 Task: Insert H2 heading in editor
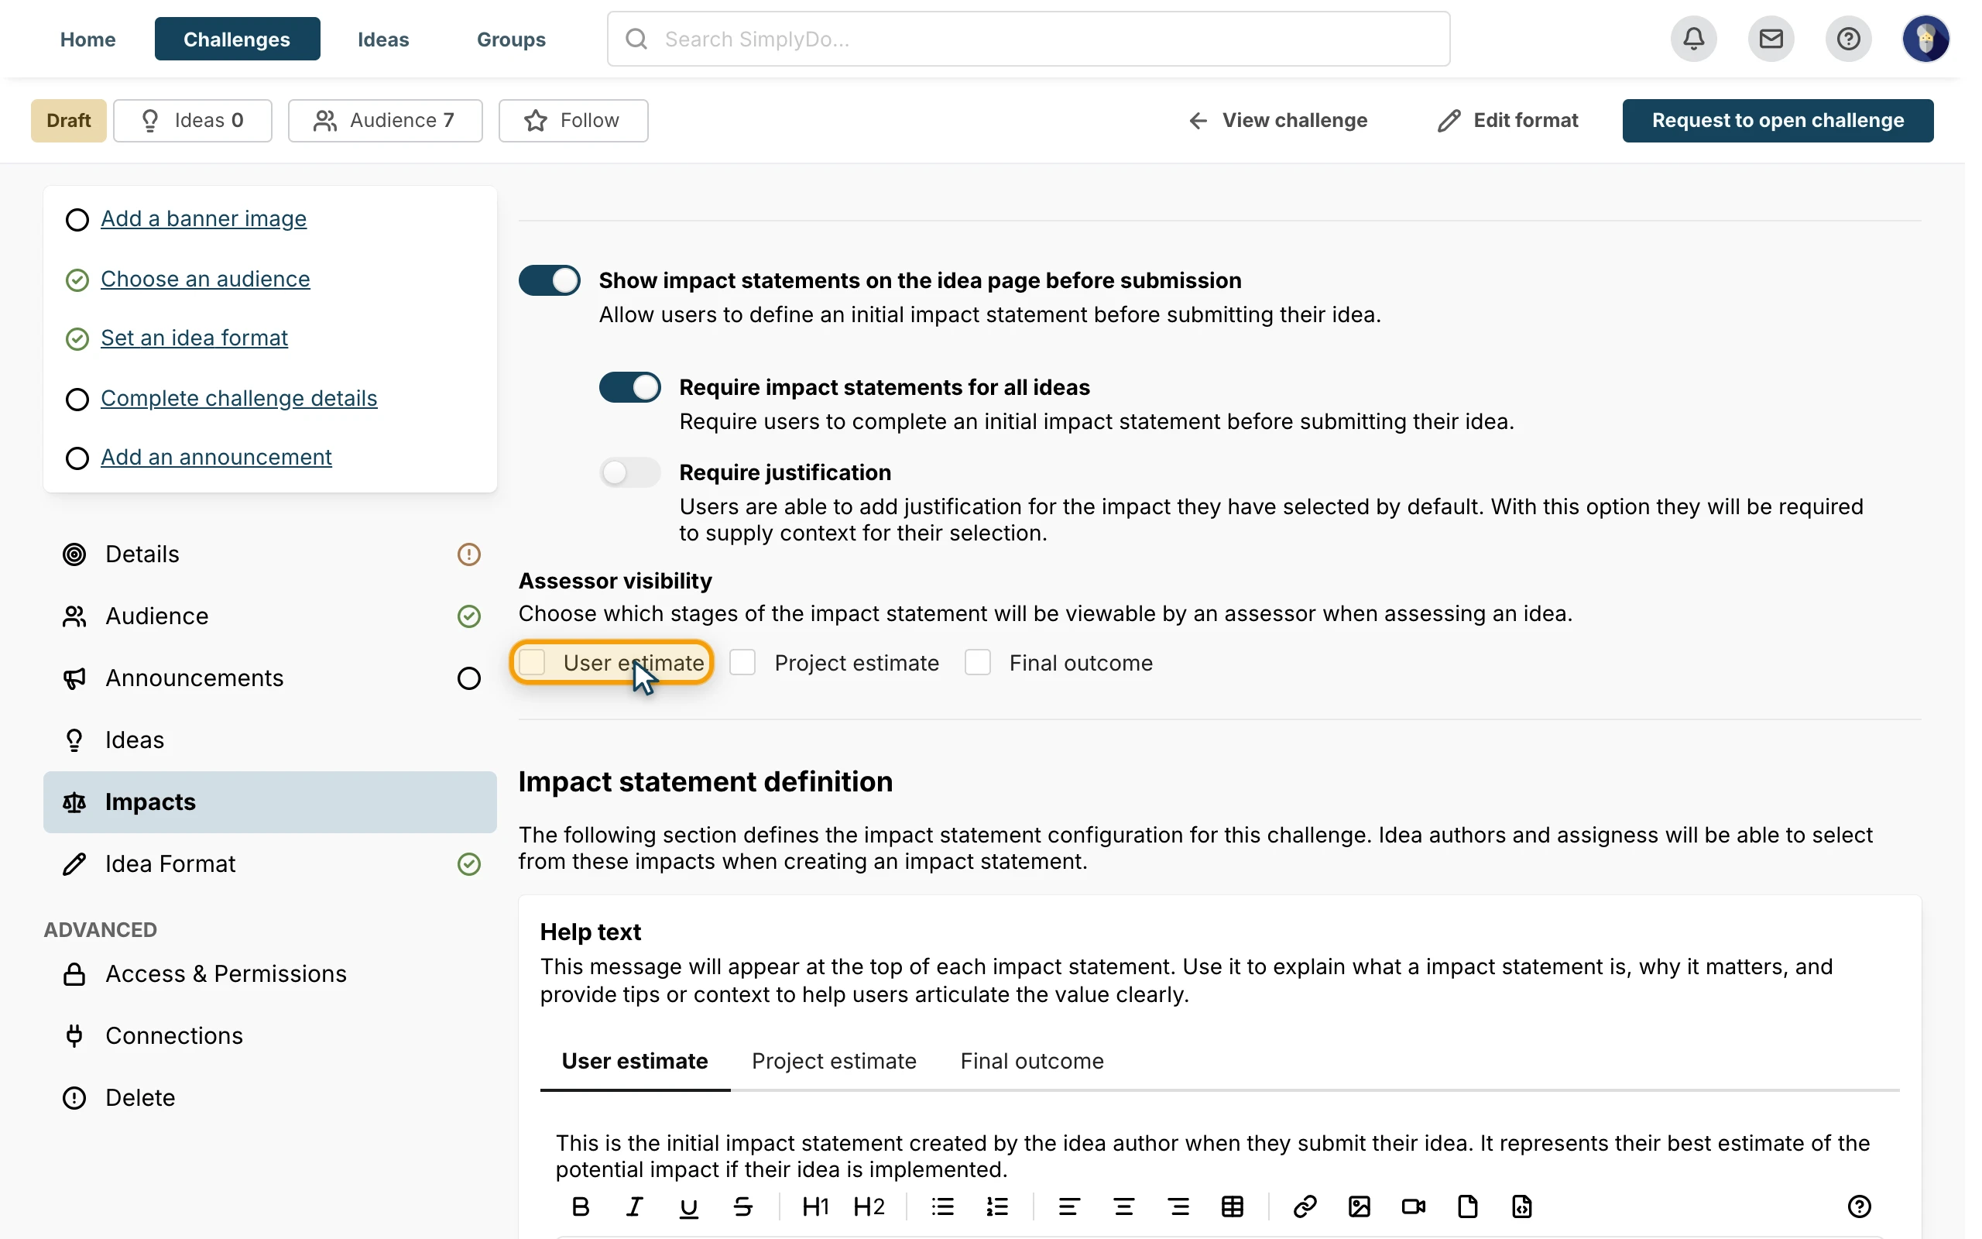coord(869,1206)
